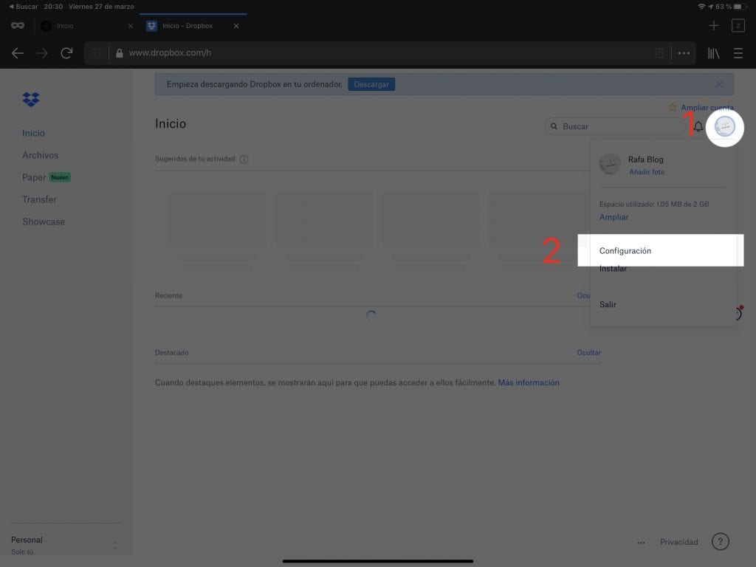
Task: Dismiss the download Dropbox banner
Action: [x=719, y=84]
